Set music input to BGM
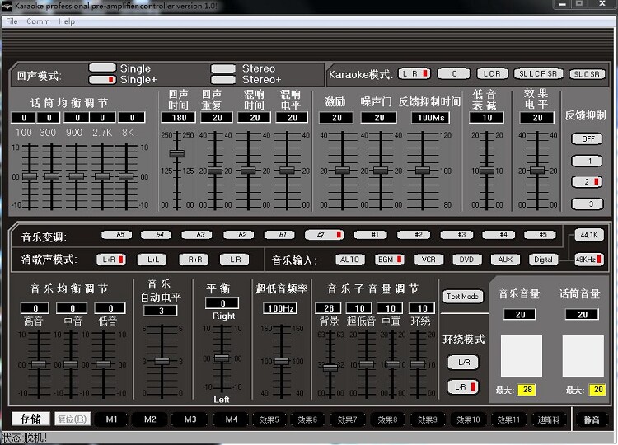 click(x=389, y=260)
